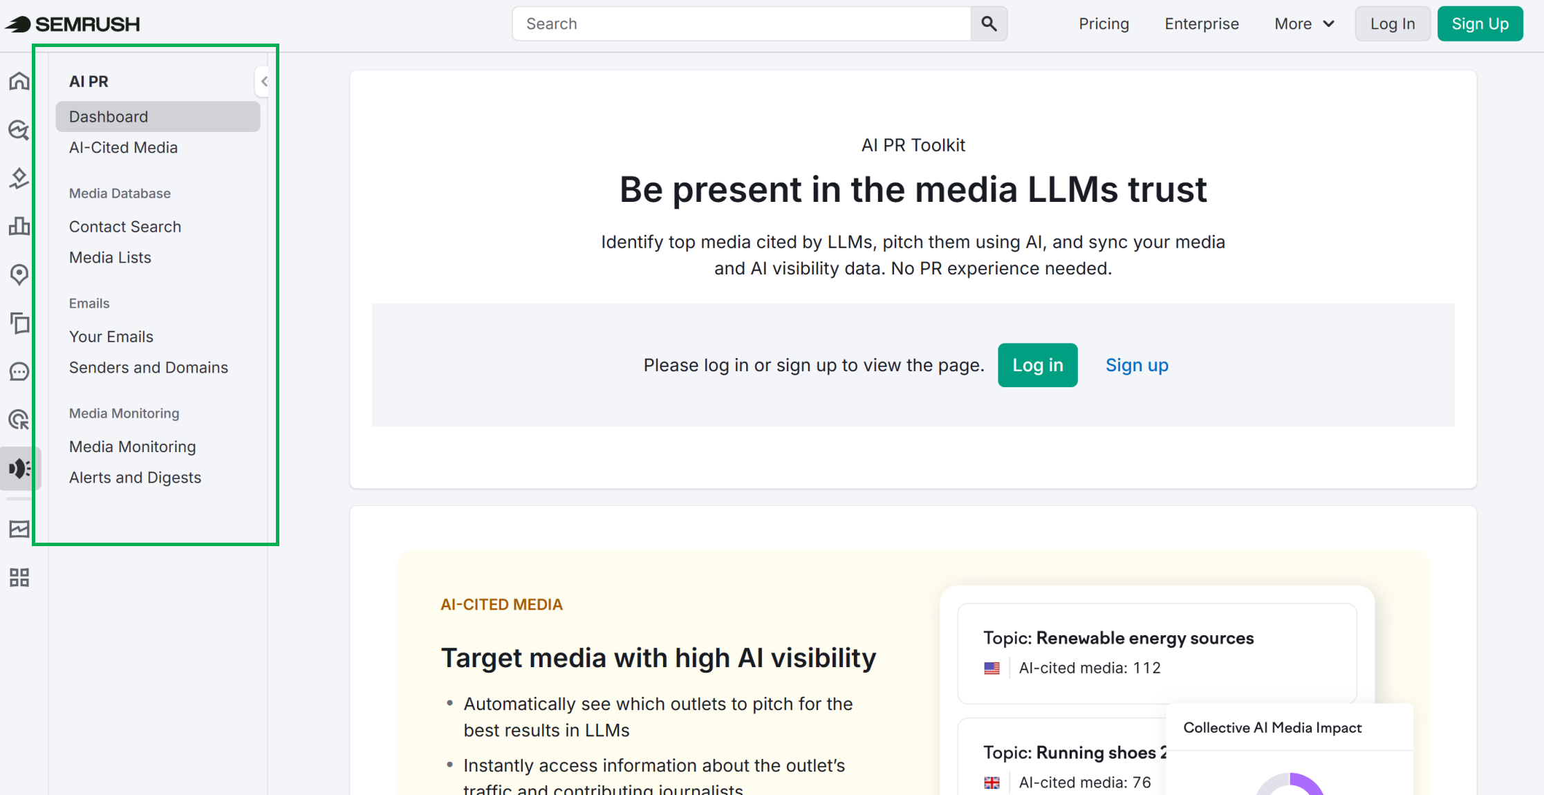The image size is (1544, 795).
Task: Click into the Search field
Action: (741, 24)
